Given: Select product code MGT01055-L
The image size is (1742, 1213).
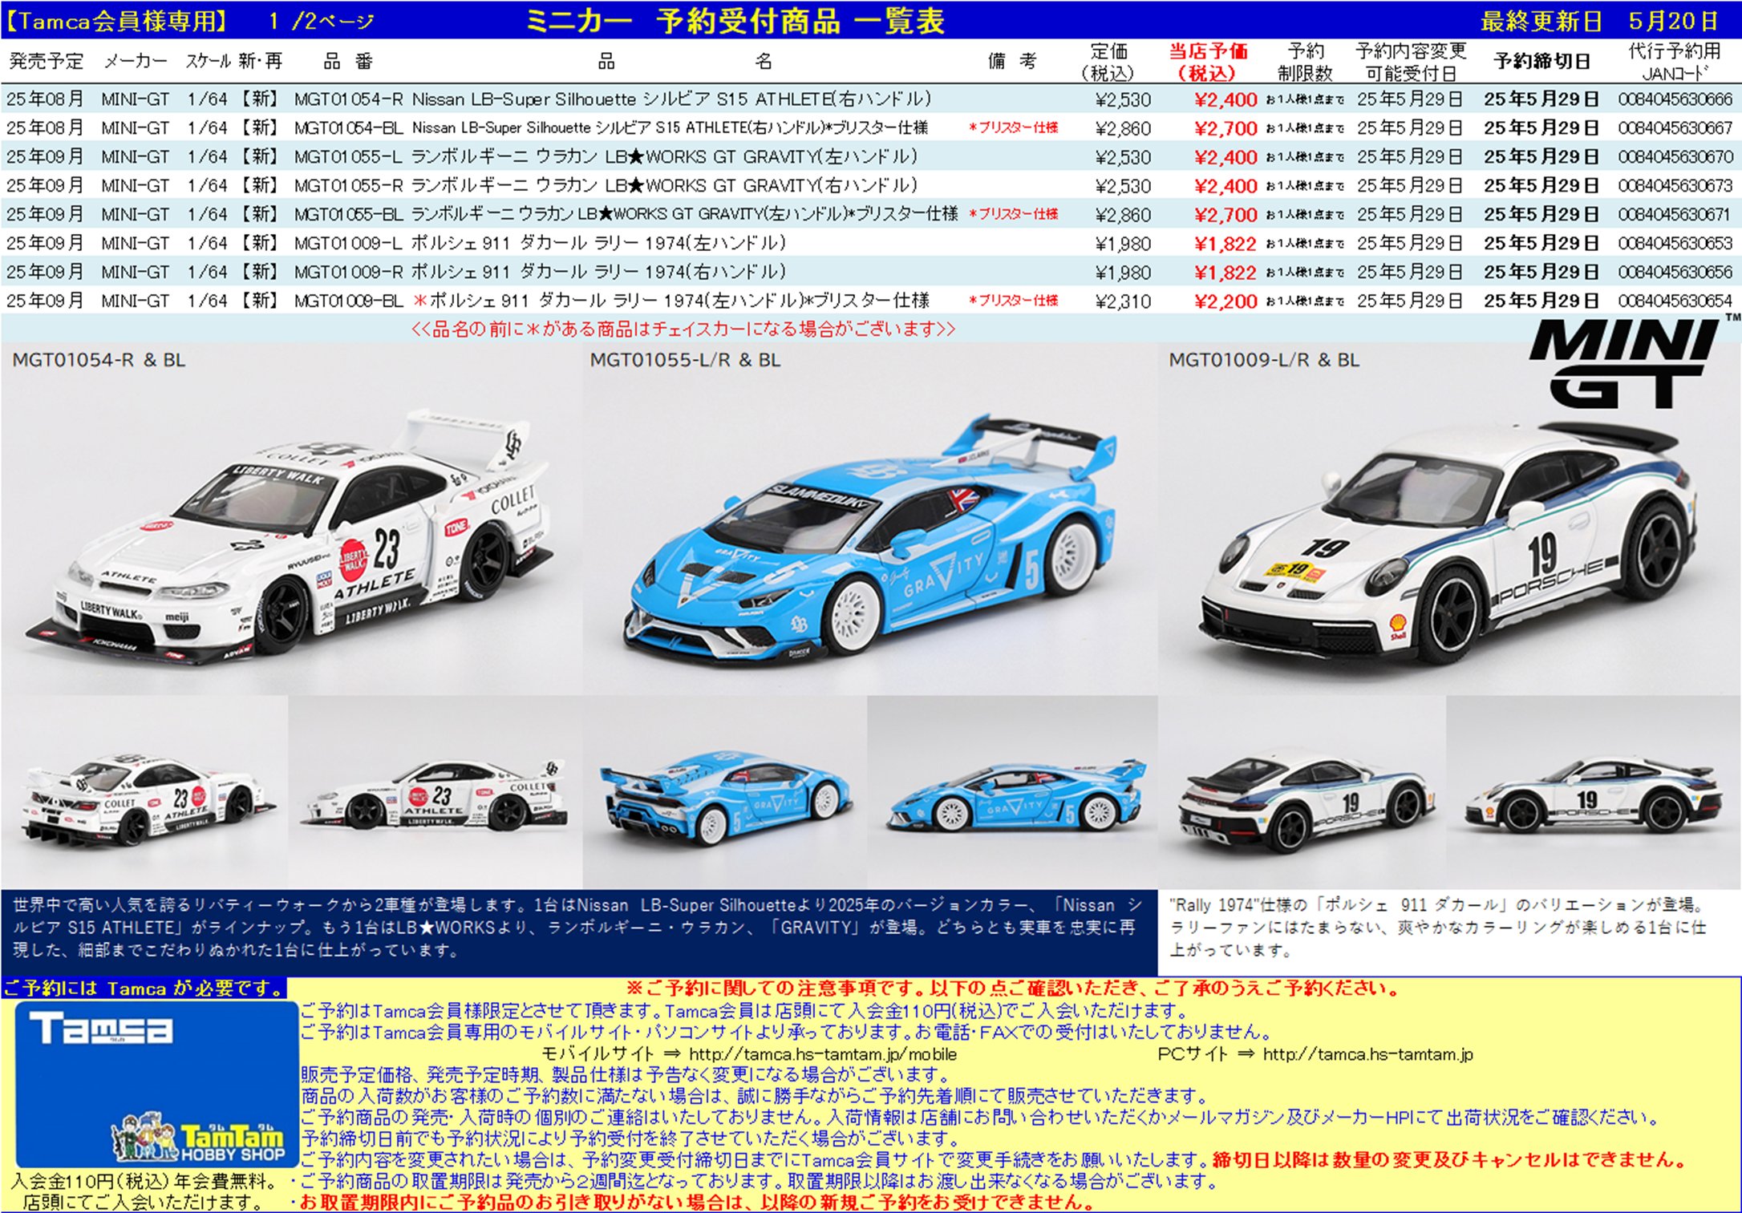Looking at the screenshot, I should pos(348,157).
